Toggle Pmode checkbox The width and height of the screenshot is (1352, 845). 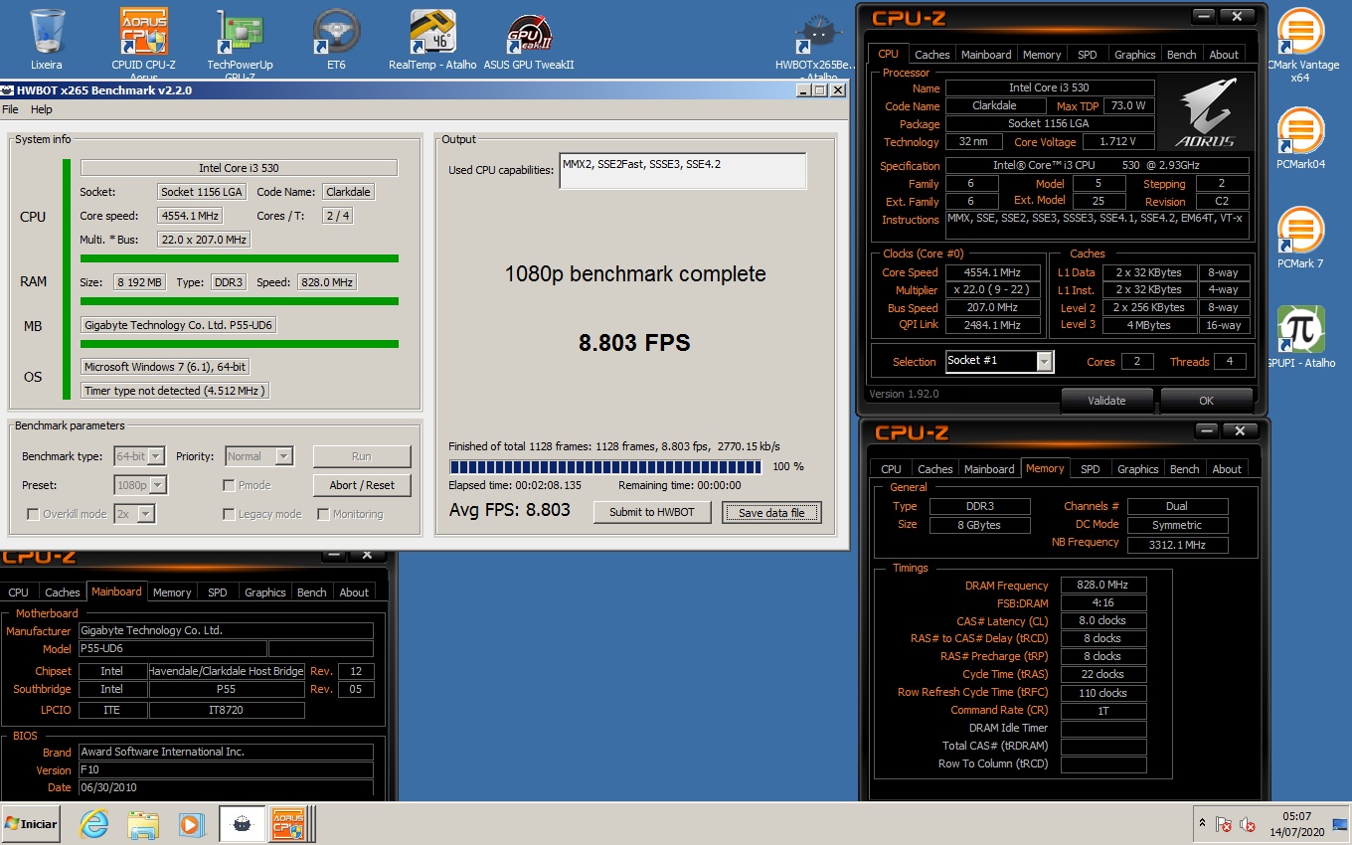[x=229, y=485]
